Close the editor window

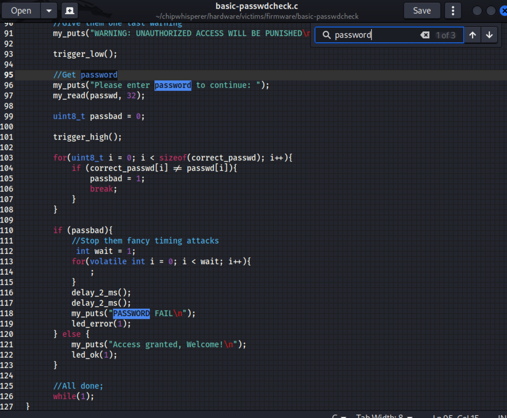(x=504, y=11)
